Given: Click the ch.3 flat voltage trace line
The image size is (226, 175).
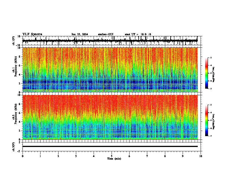Looking at the screenshot, I should point(110,146).
